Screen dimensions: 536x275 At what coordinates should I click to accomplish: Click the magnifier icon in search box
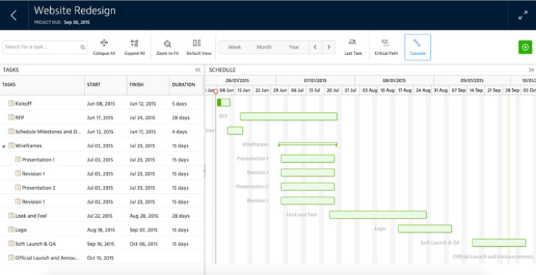pyautogui.click(x=83, y=47)
